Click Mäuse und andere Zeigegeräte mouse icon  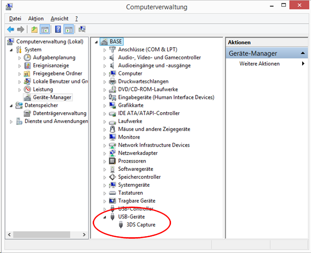point(112,129)
